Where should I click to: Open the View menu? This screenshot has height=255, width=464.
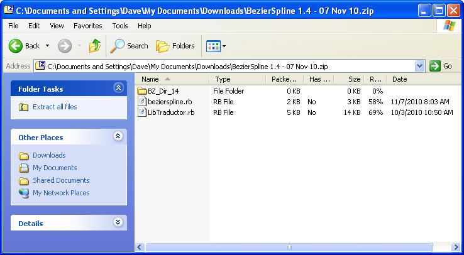coord(57,26)
